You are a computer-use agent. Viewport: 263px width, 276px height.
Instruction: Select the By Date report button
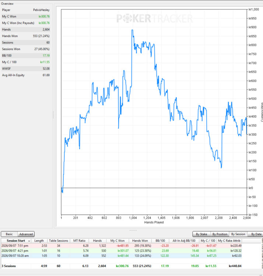256,234
